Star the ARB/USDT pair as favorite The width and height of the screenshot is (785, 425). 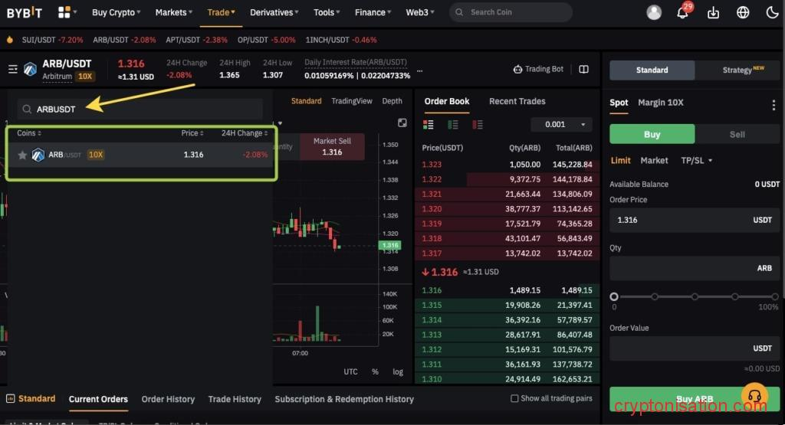click(x=22, y=155)
